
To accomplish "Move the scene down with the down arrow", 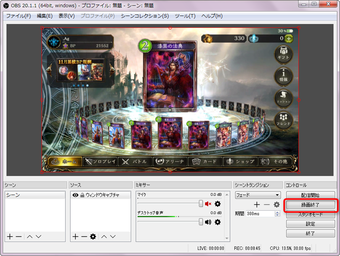I will coord(38,237).
